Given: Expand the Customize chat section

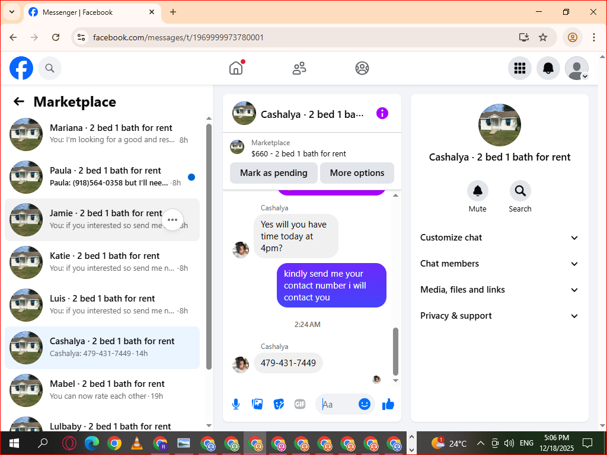Looking at the screenshot, I should pyautogui.click(x=499, y=238).
